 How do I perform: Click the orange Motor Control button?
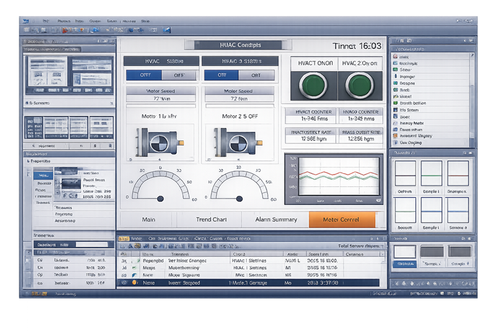(x=342, y=220)
